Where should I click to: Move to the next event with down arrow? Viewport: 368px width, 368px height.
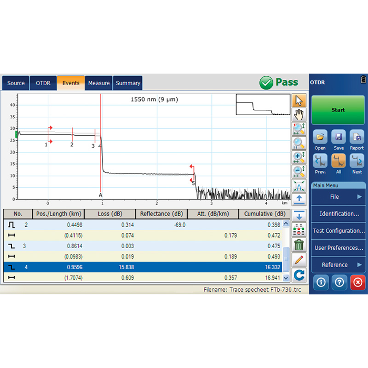(299, 215)
